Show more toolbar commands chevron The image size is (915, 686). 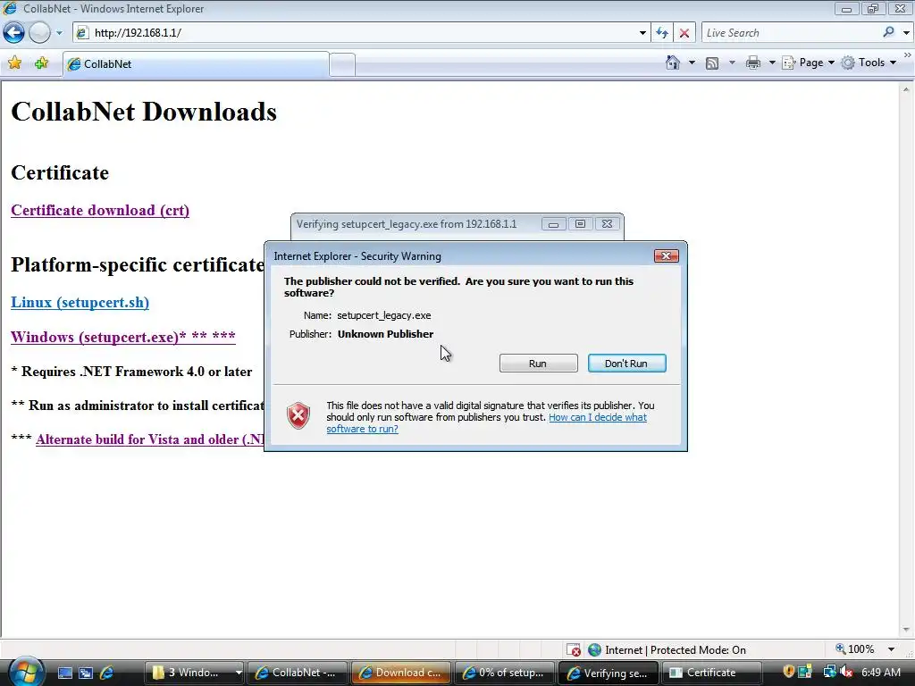coord(908,54)
